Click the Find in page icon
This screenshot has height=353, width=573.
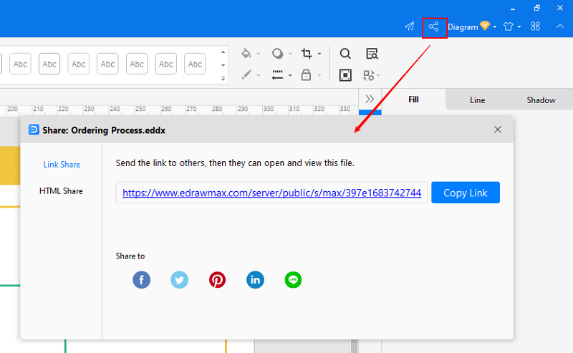(x=372, y=54)
